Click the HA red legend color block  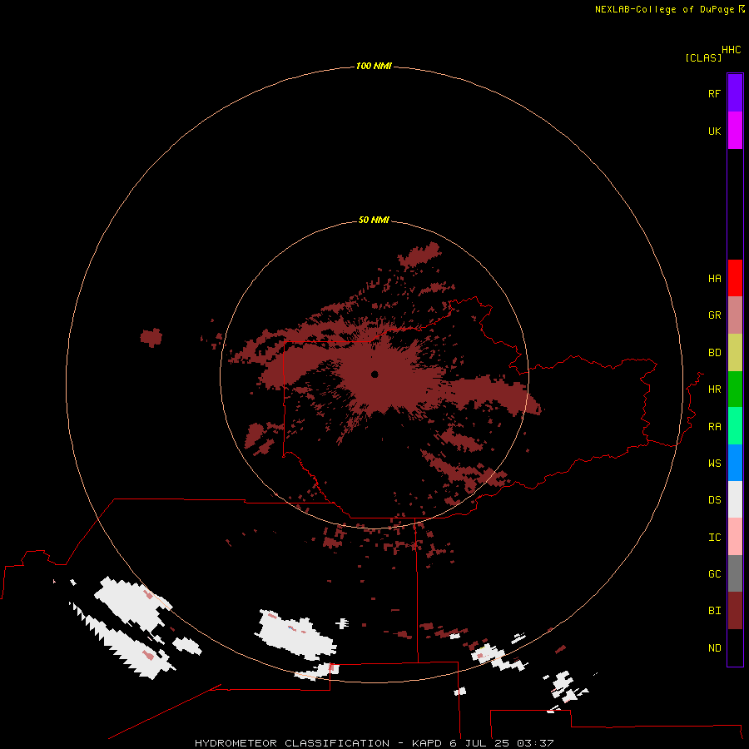pyautogui.click(x=735, y=278)
